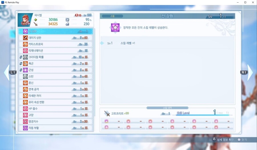Image resolution: width=257 pixels, height=150 pixels.
Task: Click the HP value 30186
Action: [53, 19]
